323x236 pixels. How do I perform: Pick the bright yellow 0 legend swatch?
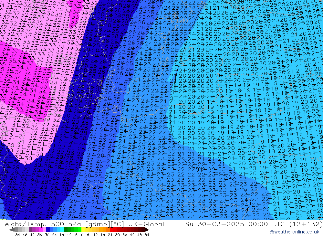tap(83, 230)
